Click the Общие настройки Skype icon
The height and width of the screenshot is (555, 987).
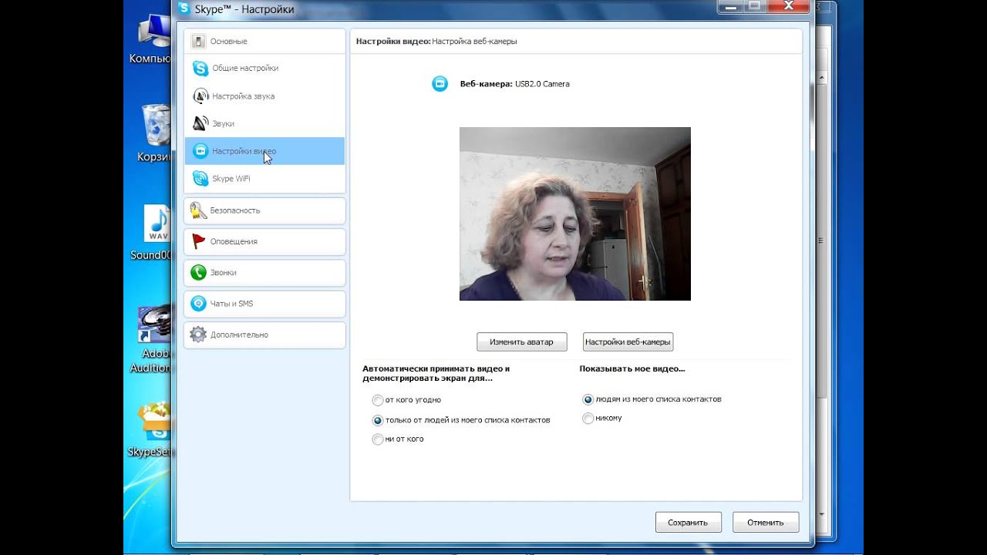tap(200, 69)
